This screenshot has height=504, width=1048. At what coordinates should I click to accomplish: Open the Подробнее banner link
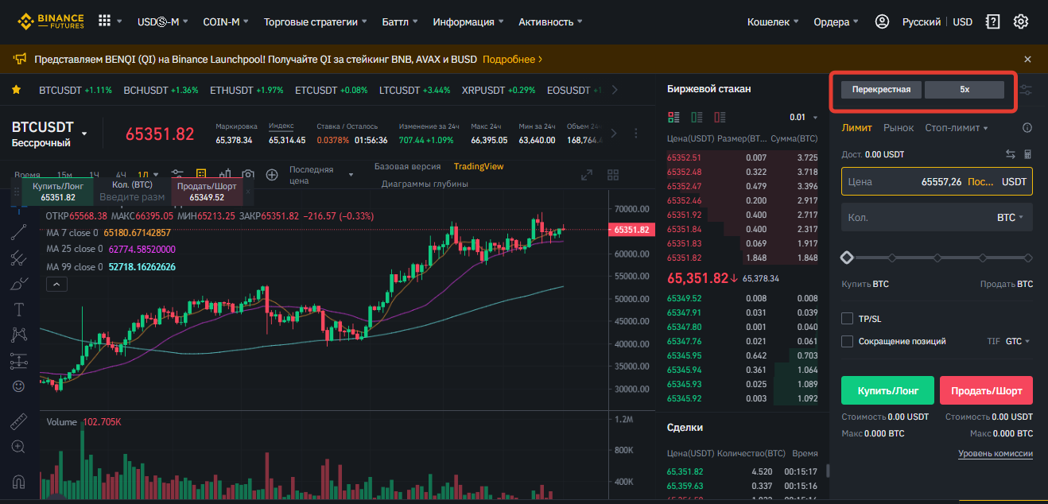[x=513, y=59]
